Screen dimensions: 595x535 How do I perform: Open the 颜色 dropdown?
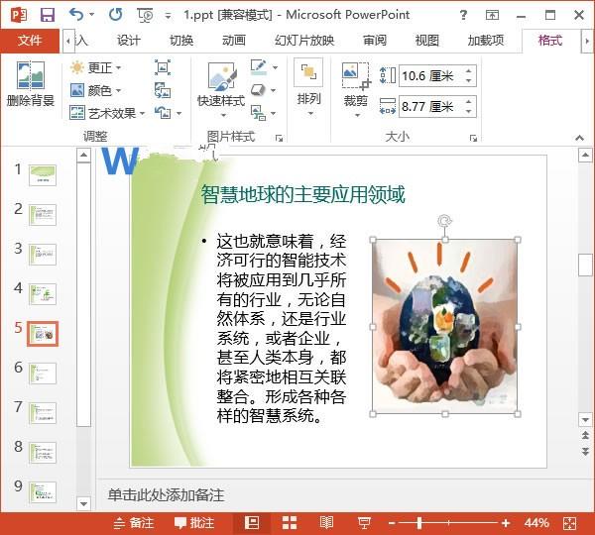(96, 90)
